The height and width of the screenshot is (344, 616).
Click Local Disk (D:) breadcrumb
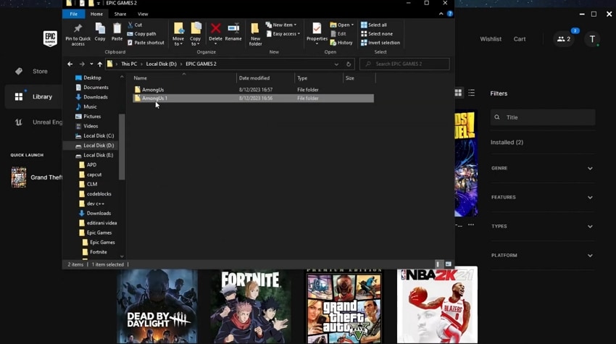point(161,64)
